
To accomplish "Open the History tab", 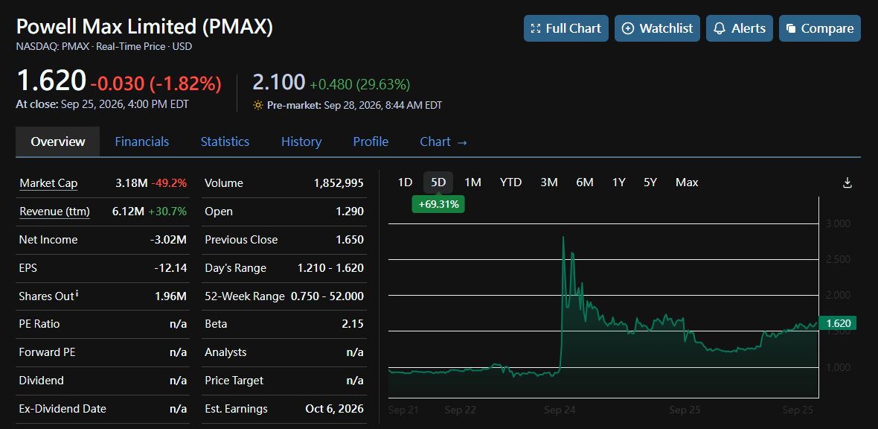I will 301,142.
